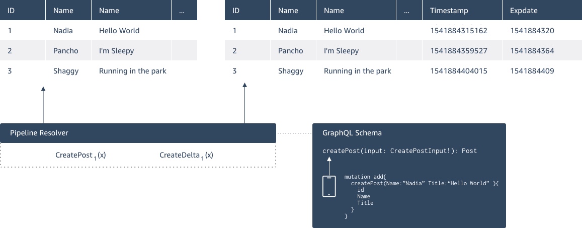Screen dimensions: 582x228
Task: Click the Timestamp column header
Action: (449, 11)
